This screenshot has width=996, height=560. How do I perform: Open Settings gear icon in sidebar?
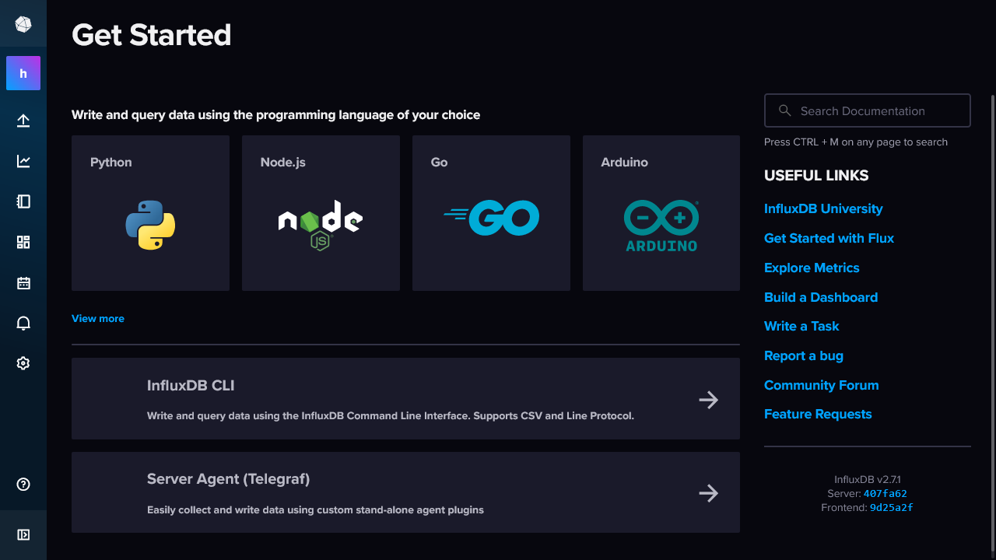click(x=23, y=363)
